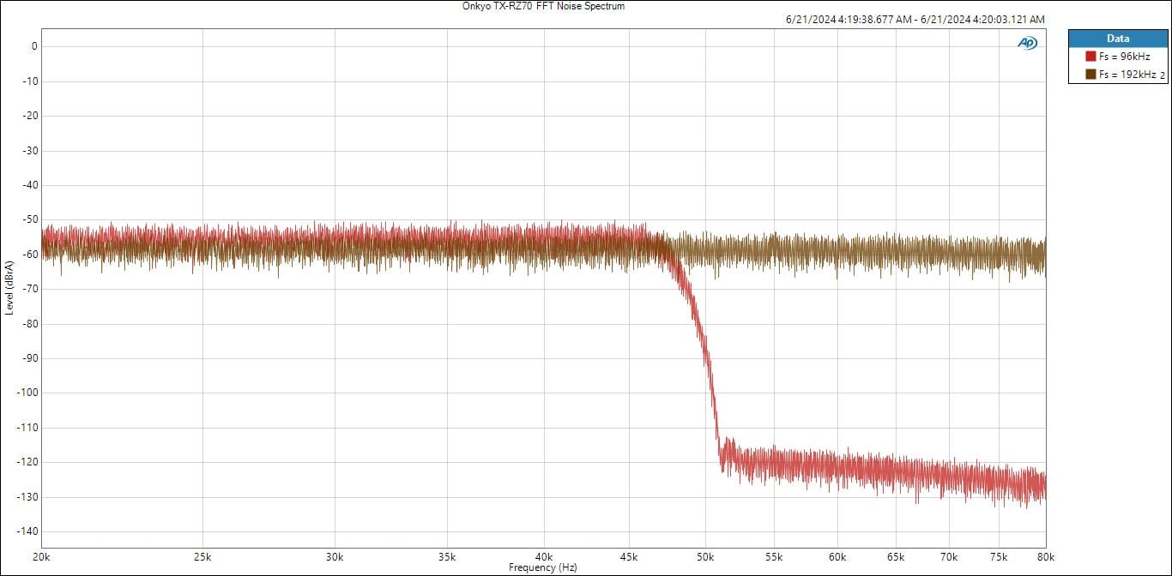
Task: Click the 50k tick on frequency axis
Action: 706,556
